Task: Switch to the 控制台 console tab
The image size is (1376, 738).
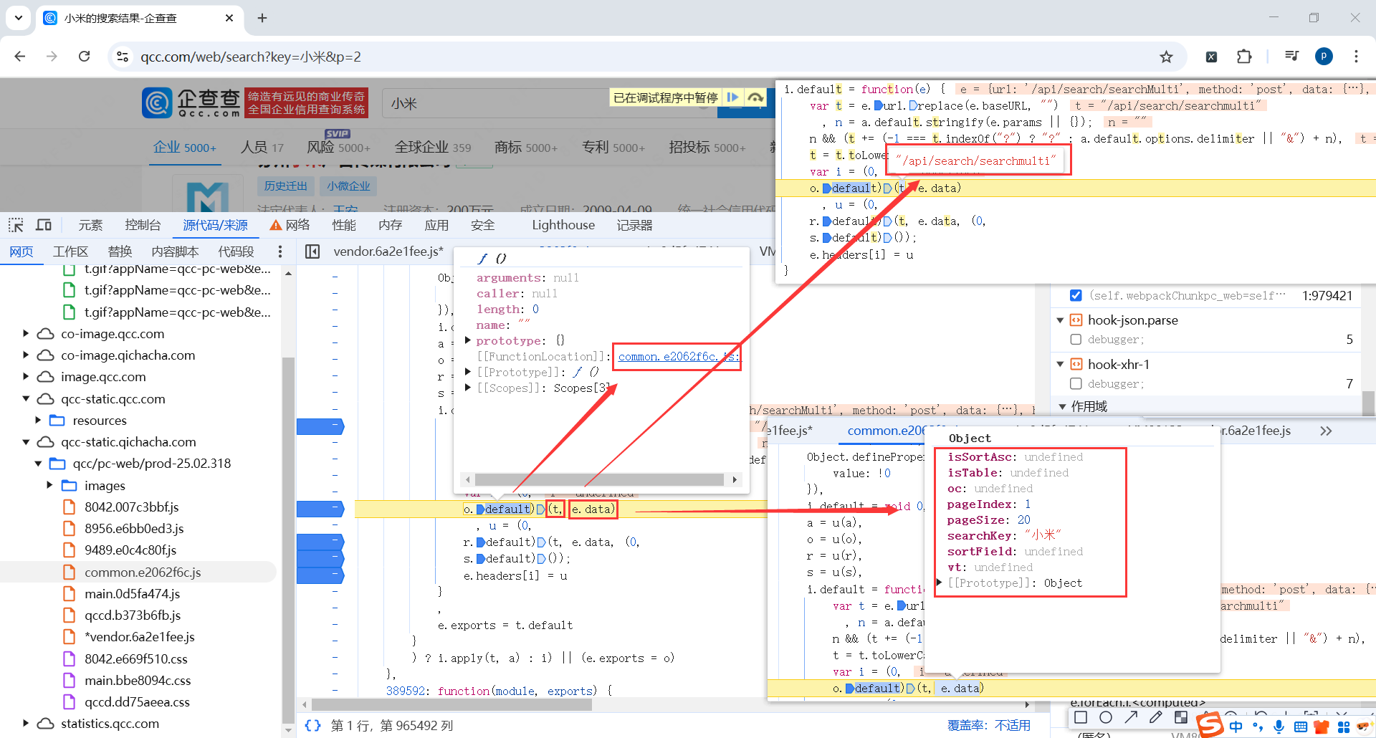Action: (x=143, y=225)
